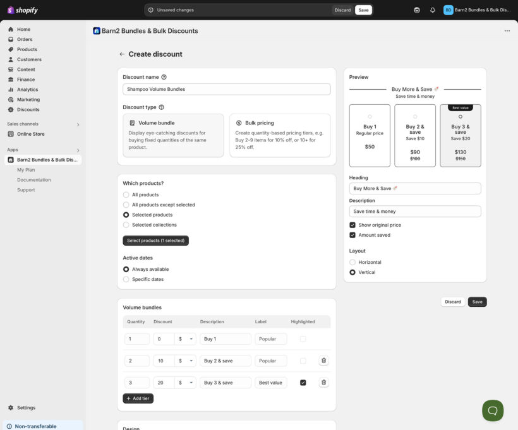The height and width of the screenshot is (430, 518).
Task: Select Products from the Shopify sidebar
Action: click(26, 49)
